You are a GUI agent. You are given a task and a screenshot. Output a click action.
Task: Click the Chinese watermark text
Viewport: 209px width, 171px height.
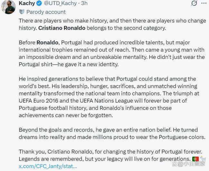click(x=194, y=164)
